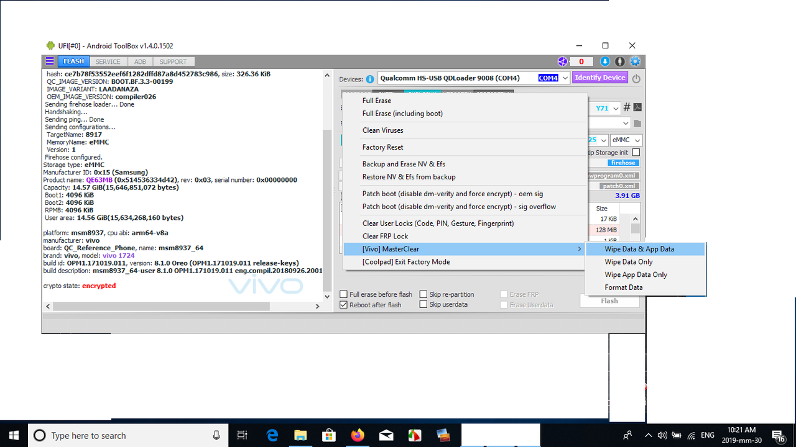Open the Mail app from the taskbar
796x447 pixels.
[x=386, y=435]
